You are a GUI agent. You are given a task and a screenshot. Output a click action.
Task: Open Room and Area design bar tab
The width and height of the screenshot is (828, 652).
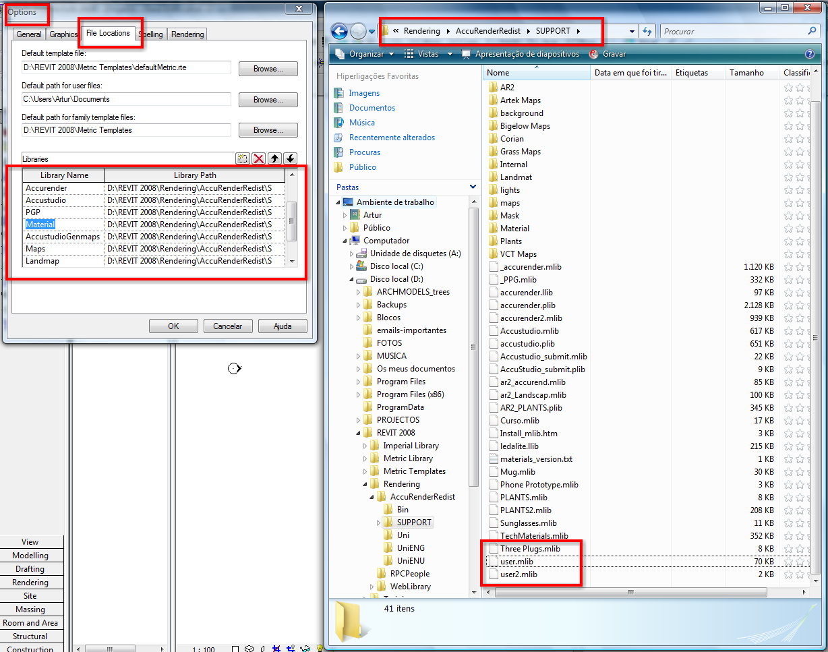(x=31, y=623)
